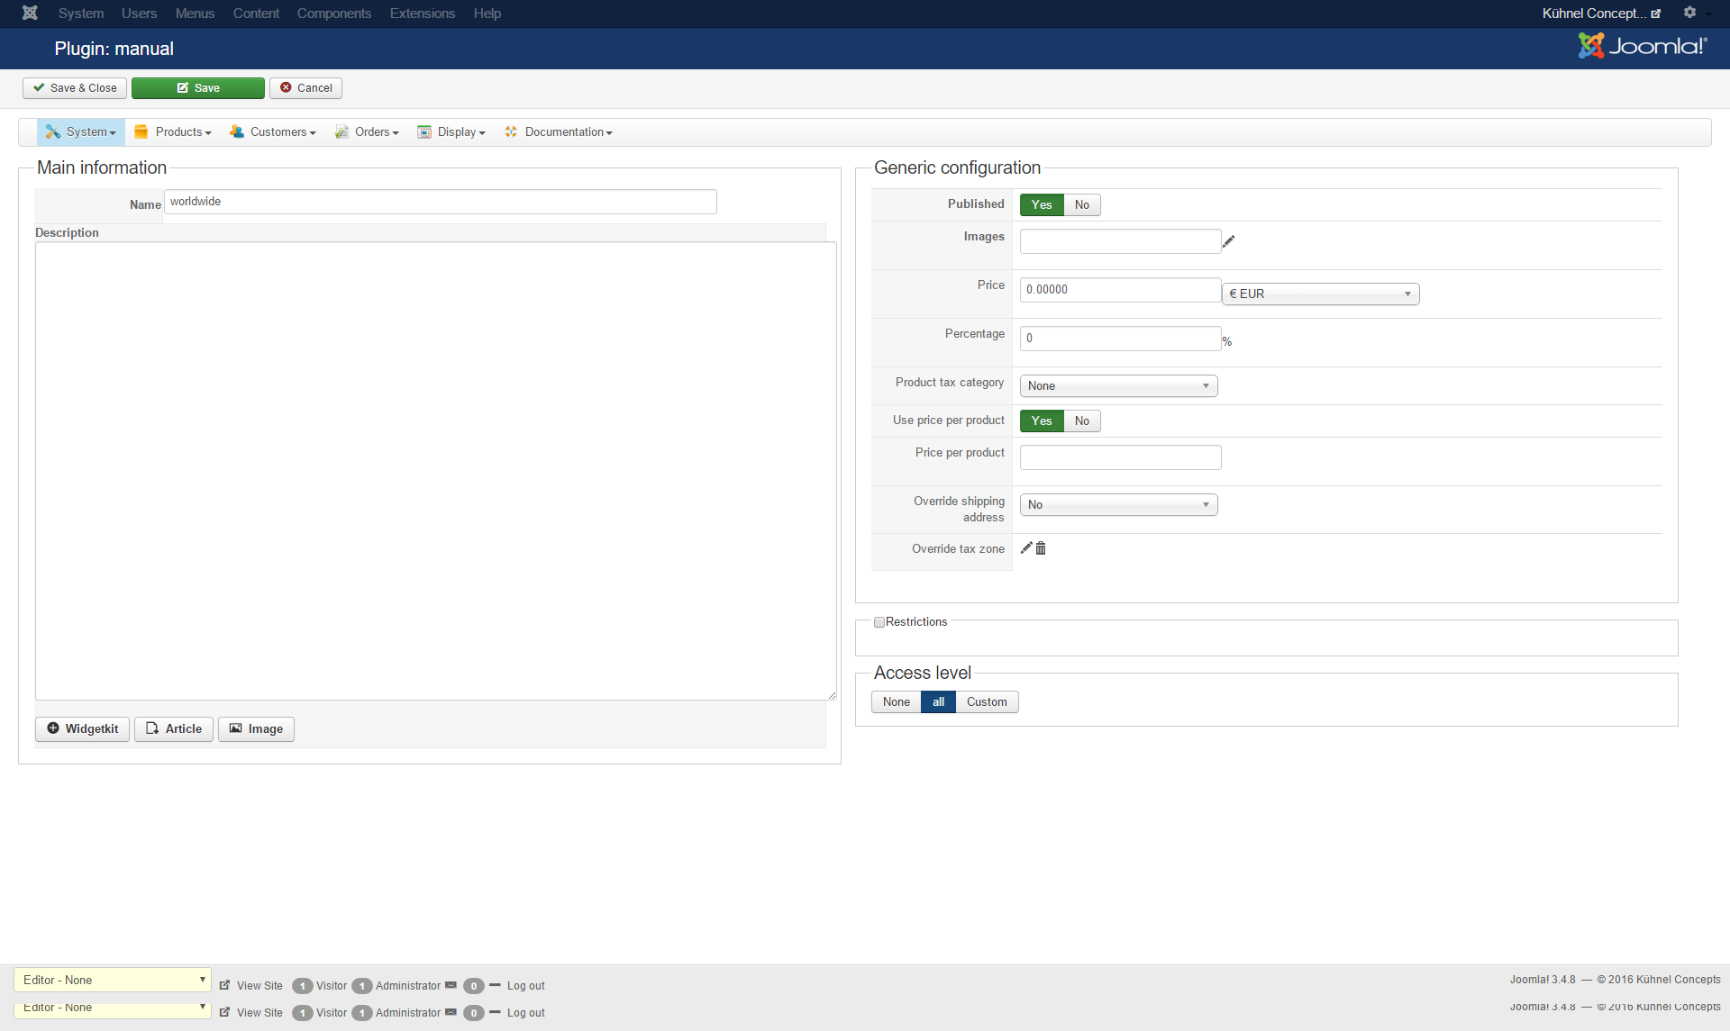The image size is (1730, 1031).
Task: Click the Cancel button
Action: [305, 88]
